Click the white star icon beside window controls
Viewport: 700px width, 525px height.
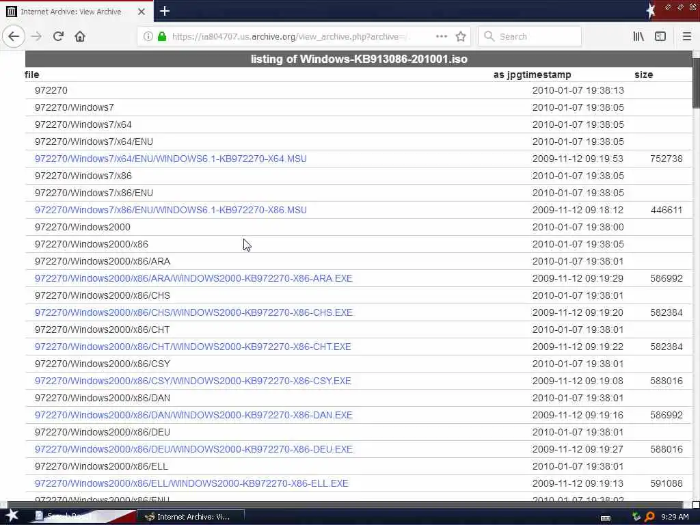click(651, 11)
